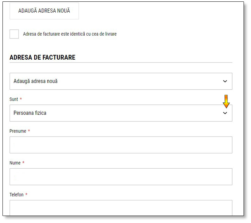The image size is (251, 223).
Task: Click the red asterisk after Nume
Action: tap(23, 163)
